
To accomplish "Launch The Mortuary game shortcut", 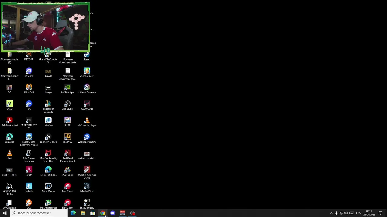I will pyautogui.click(x=87, y=204).
